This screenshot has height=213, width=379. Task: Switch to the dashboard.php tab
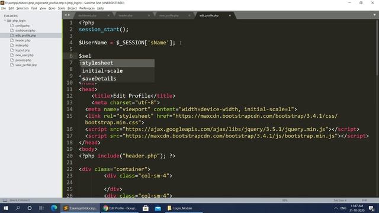[x=87, y=15]
